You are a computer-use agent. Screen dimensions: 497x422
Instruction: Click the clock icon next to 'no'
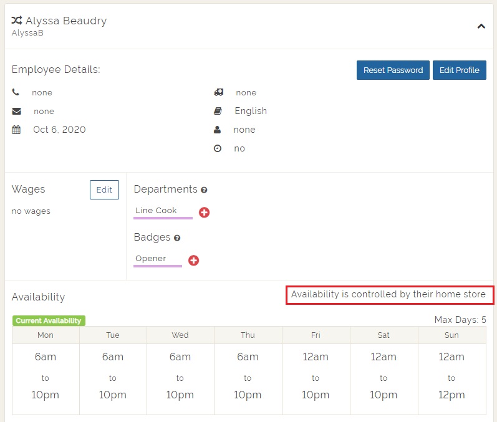point(218,148)
